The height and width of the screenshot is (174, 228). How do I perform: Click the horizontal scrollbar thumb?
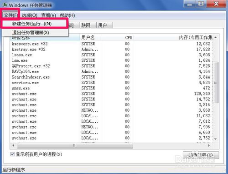coord(75,145)
